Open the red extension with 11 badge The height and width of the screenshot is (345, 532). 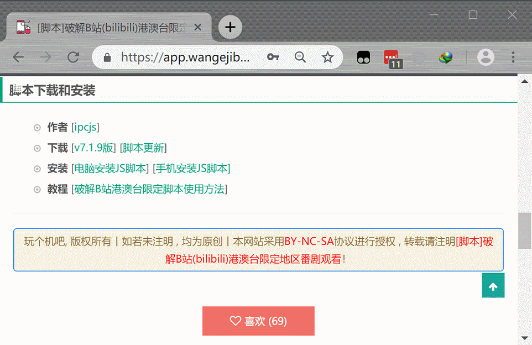click(393, 59)
